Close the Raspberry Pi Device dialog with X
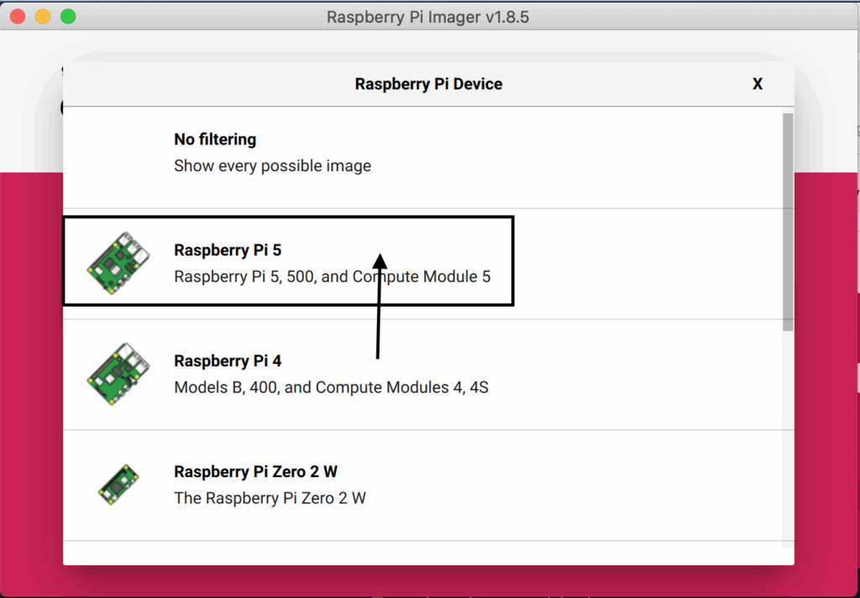The width and height of the screenshot is (860, 598). 758,84
